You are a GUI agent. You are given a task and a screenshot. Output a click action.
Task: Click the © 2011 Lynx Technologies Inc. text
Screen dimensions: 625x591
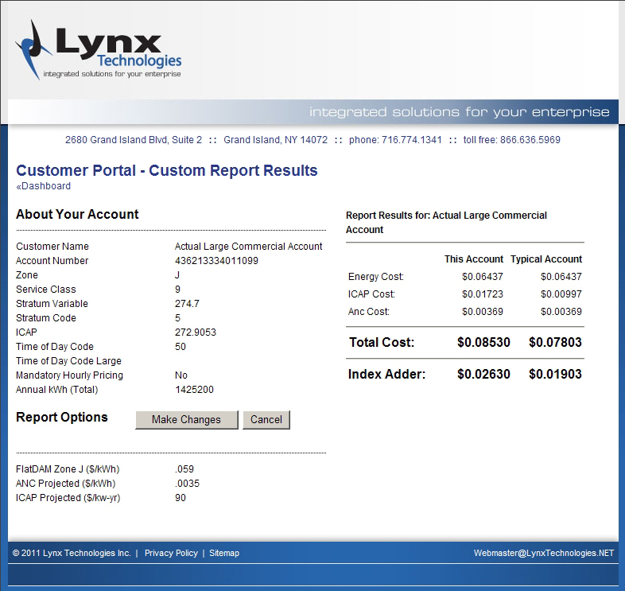click(72, 553)
